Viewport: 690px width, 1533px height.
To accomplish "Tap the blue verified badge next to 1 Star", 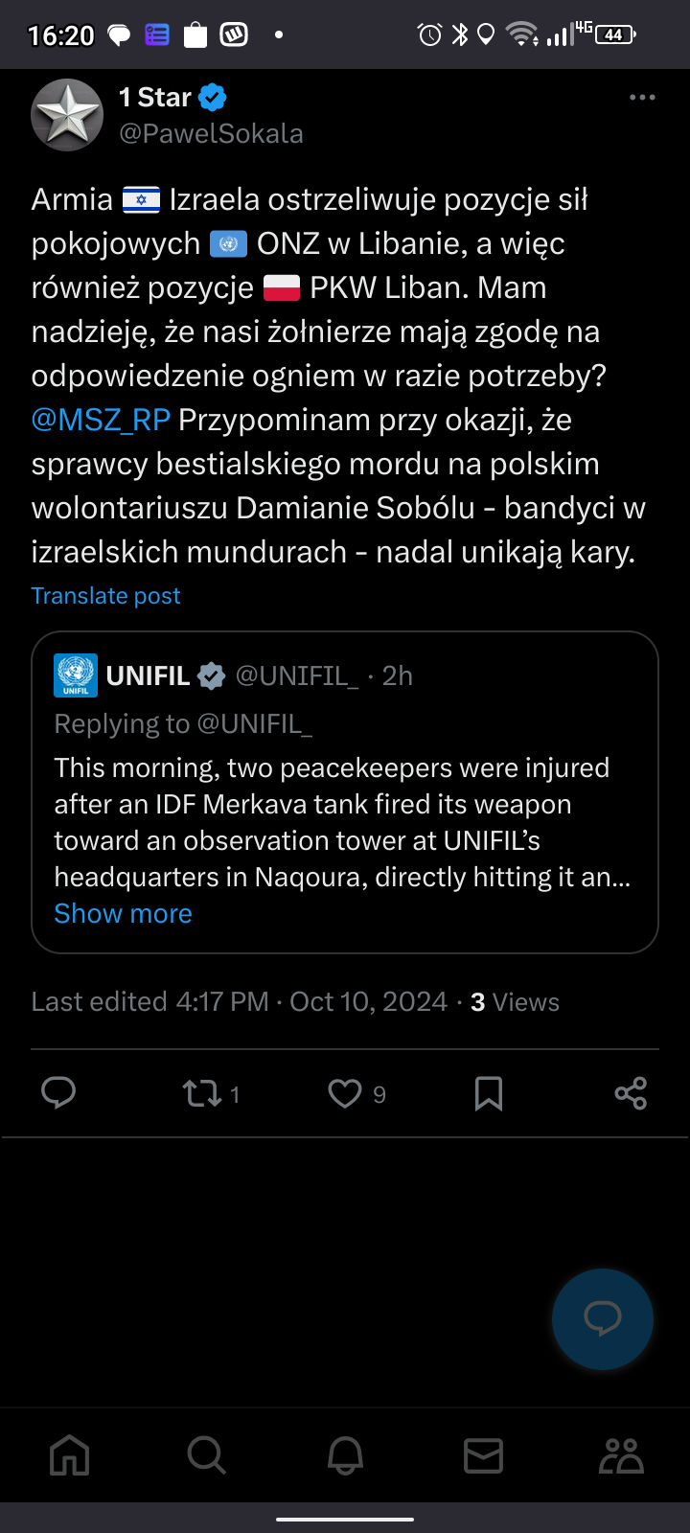I will click(x=212, y=98).
